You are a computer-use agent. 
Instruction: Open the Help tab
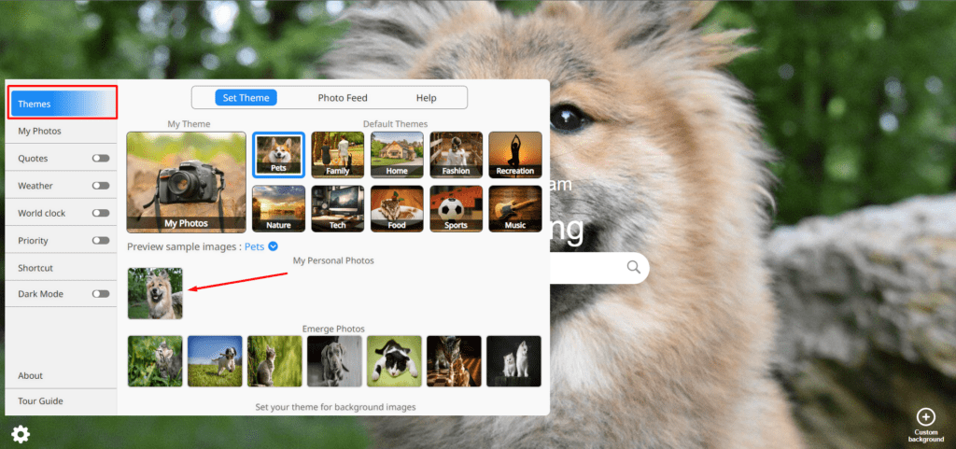click(x=426, y=98)
